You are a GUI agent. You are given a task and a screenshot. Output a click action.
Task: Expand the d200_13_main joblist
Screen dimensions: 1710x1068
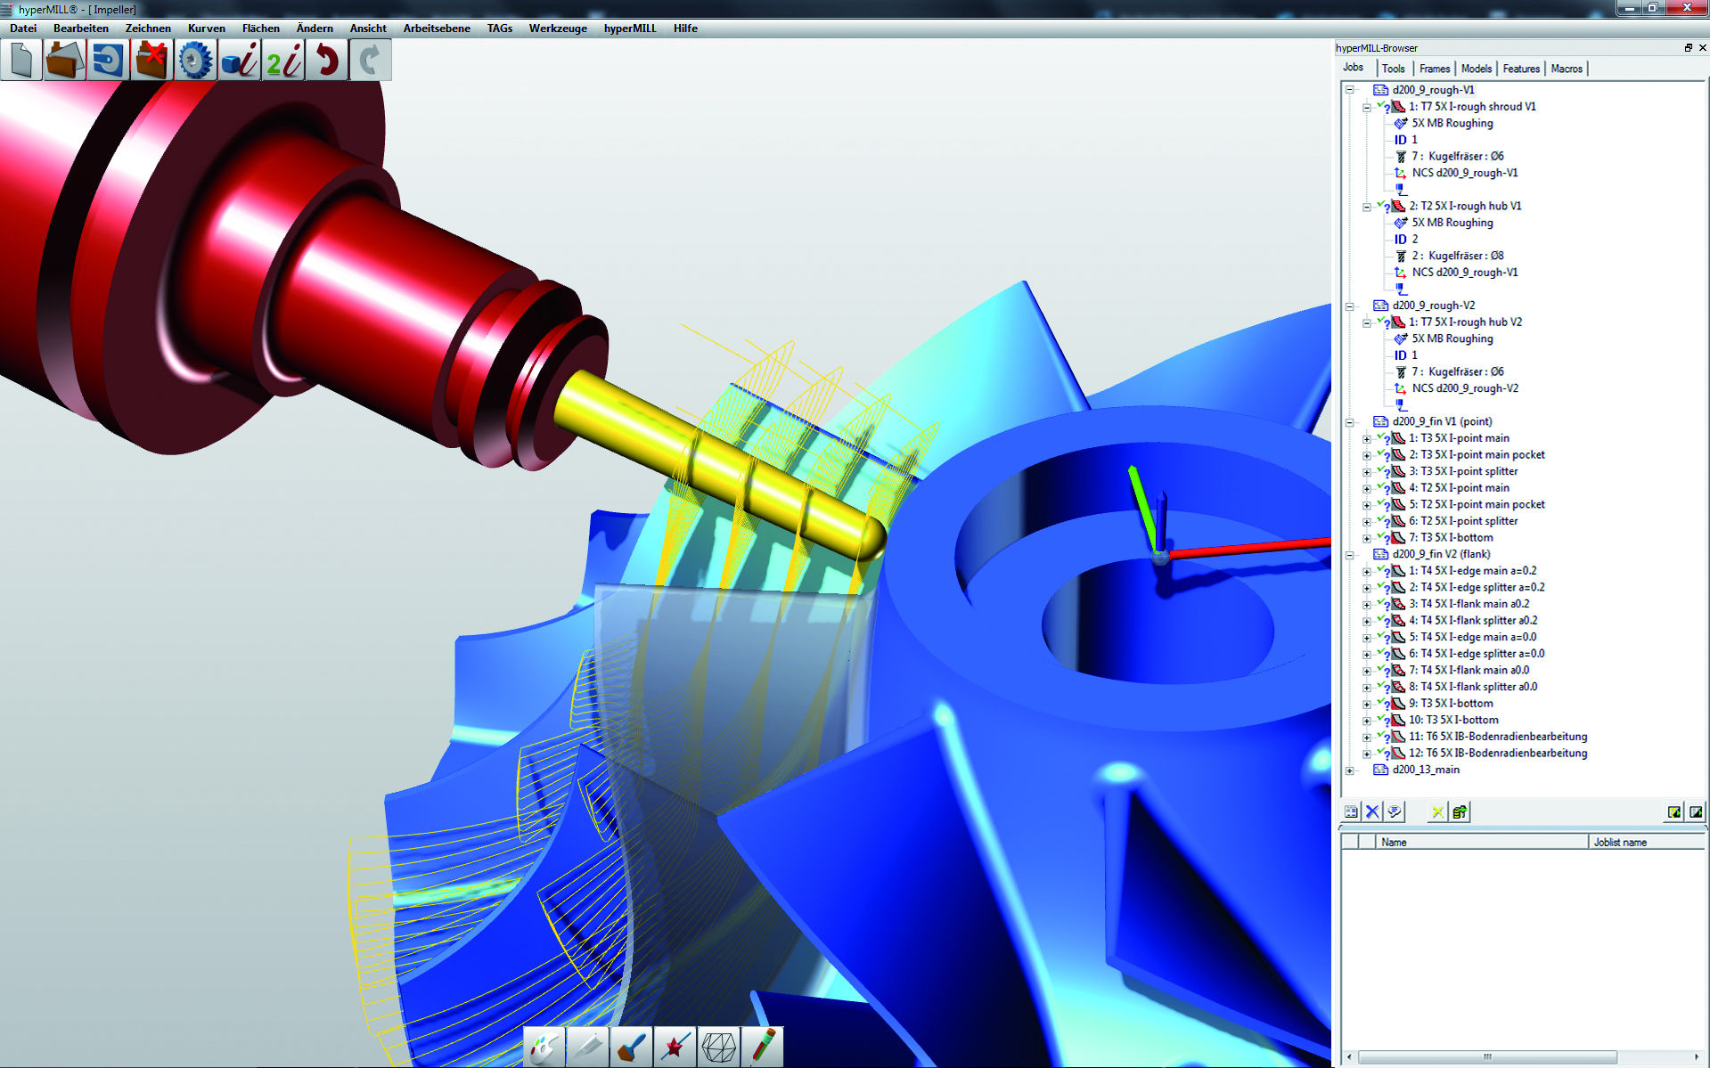click(x=1350, y=770)
